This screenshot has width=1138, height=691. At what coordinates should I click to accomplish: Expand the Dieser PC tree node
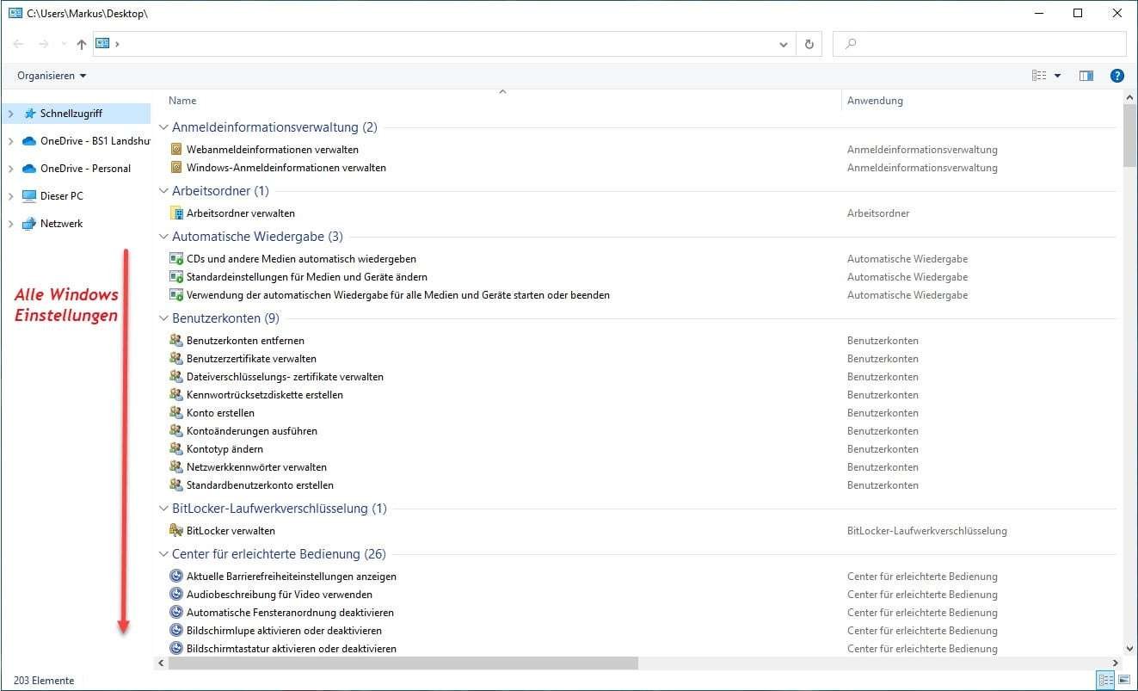point(11,195)
